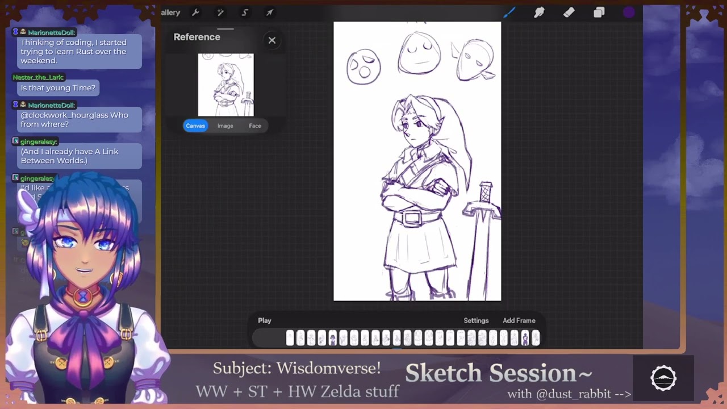The width and height of the screenshot is (727, 409).
Task: Open the Adjustments magic wand menu
Action: pos(220,12)
